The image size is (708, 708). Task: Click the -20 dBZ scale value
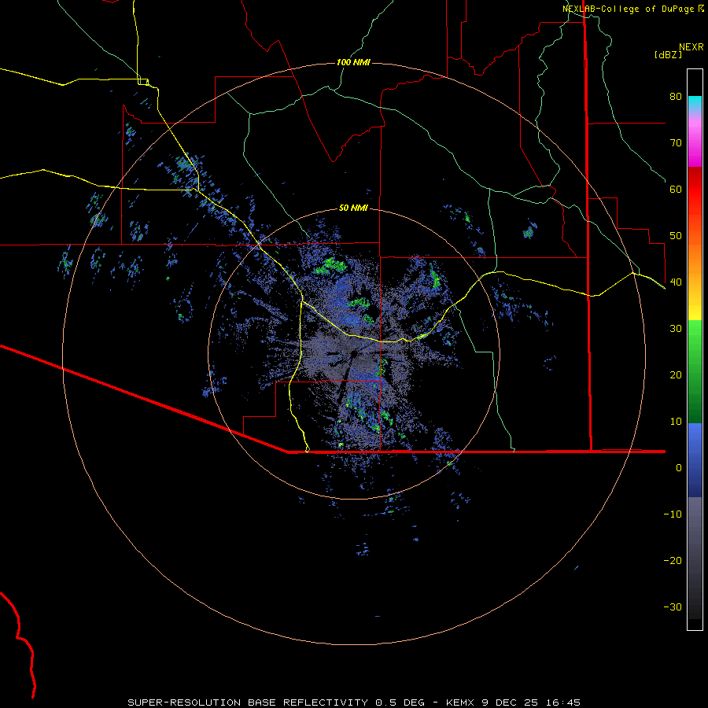pos(673,561)
